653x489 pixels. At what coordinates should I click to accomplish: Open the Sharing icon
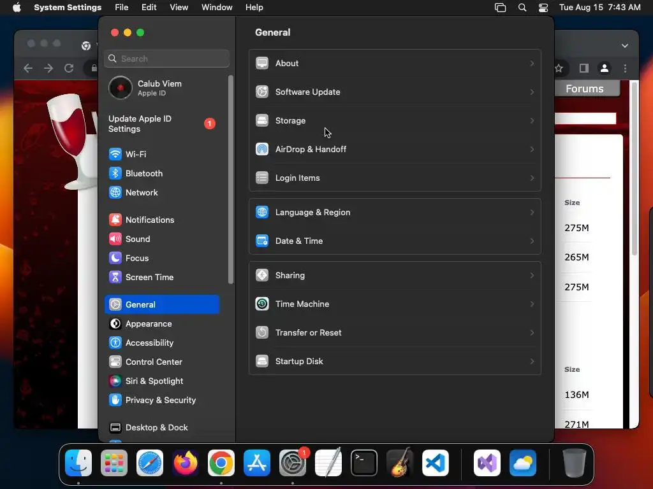click(262, 275)
